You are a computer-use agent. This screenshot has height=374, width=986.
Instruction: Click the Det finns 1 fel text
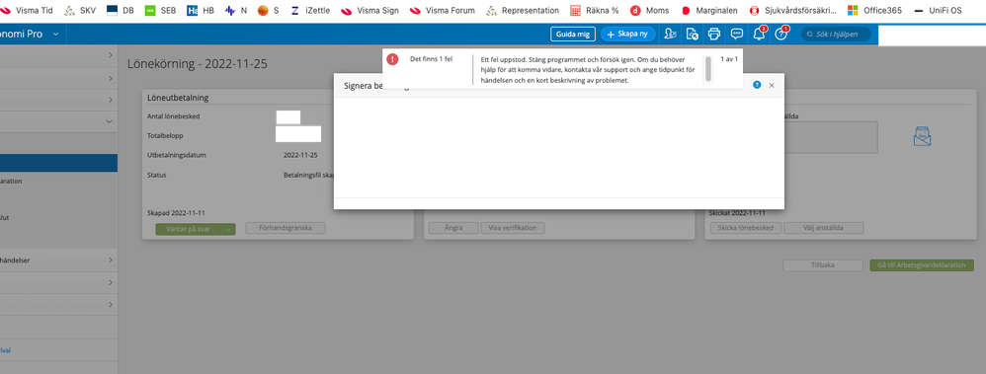432,59
